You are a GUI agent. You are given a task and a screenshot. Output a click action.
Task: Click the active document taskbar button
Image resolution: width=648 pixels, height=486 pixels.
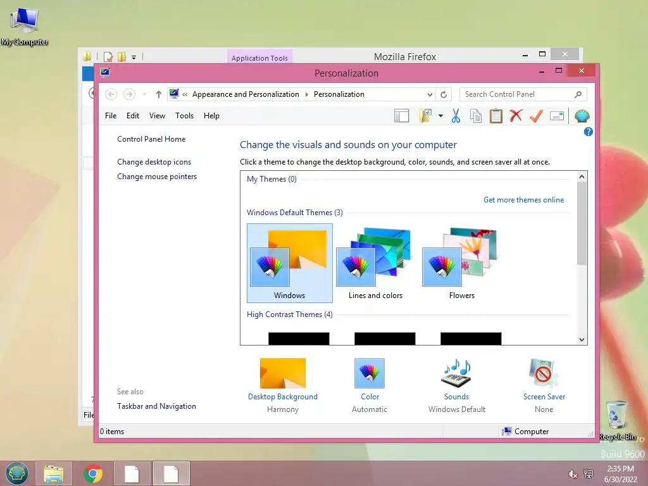pyautogui.click(x=171, y=473)
